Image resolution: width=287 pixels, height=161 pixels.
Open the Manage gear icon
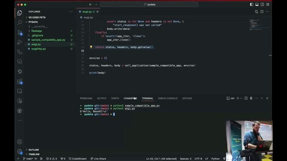pos(20,151)
